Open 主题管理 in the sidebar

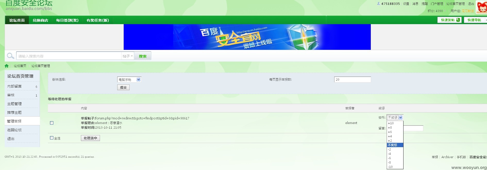tap(22, 104)
